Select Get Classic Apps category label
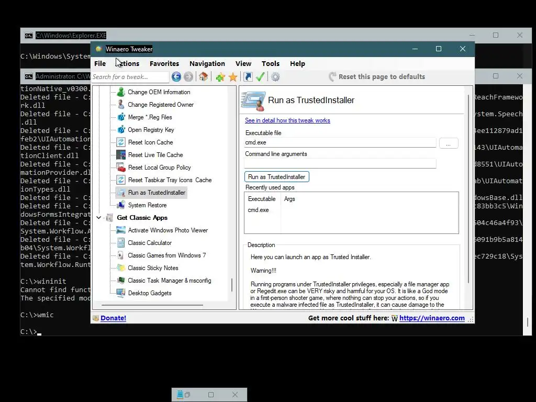 pos(142,218)
